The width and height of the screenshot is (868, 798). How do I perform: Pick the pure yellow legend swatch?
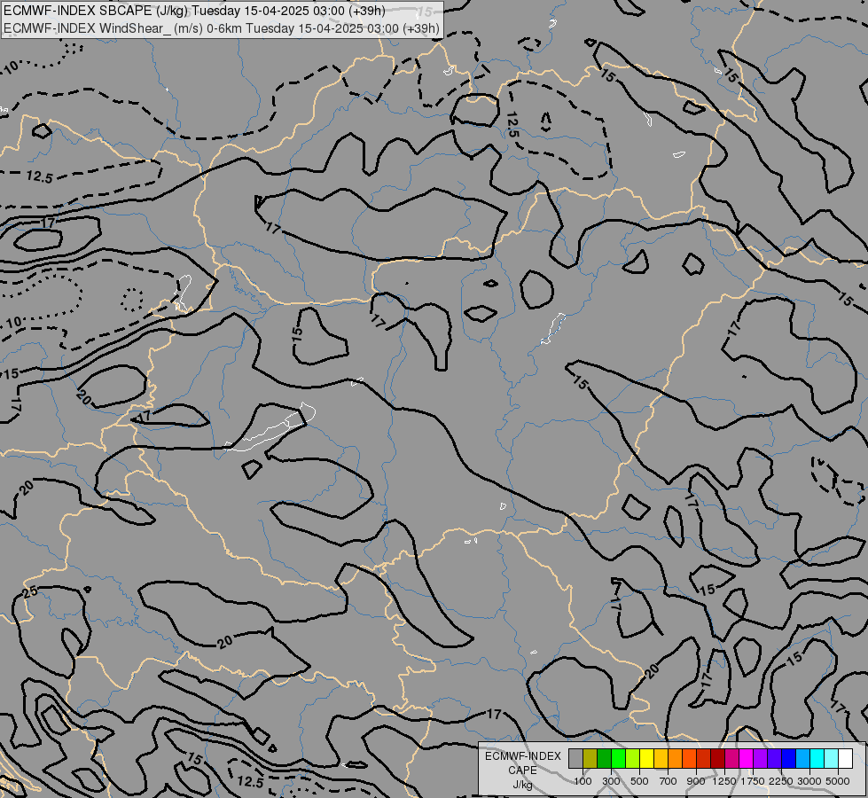[646, 759]
